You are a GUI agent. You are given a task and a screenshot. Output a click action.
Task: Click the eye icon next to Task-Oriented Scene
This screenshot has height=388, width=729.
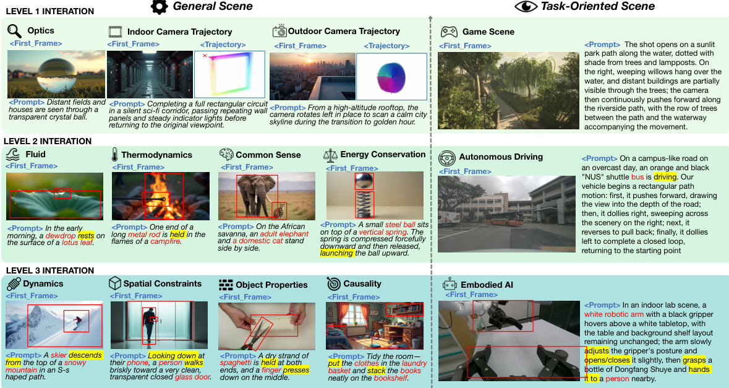tap(526, 7)
